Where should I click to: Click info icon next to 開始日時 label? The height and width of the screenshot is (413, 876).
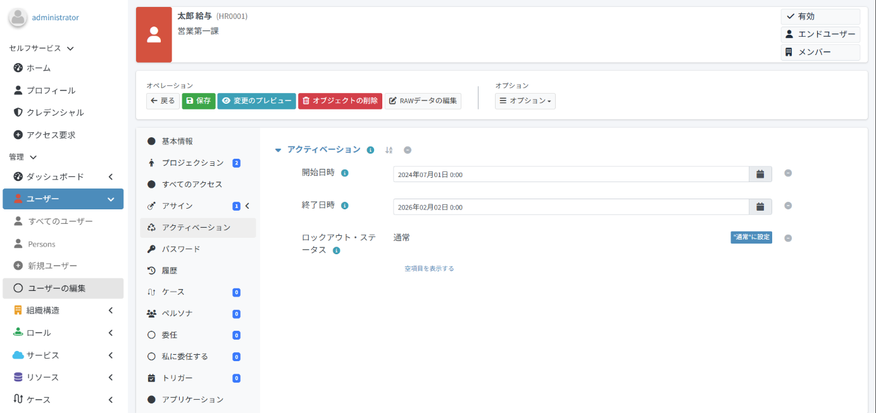pyautogui.click(x=345, y=173)
